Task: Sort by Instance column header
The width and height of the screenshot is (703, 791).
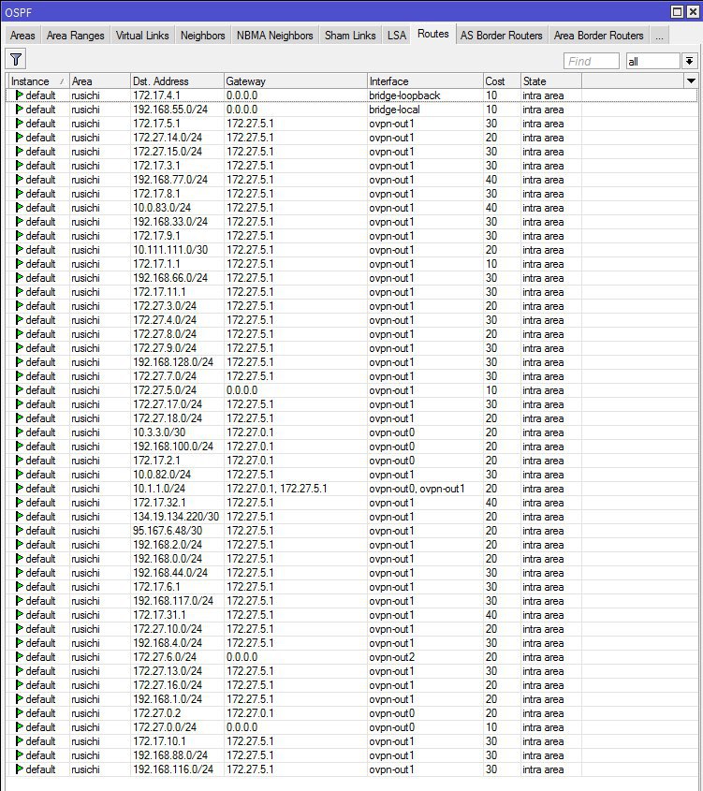Action: pyautogui.click(x=38, y=81)
